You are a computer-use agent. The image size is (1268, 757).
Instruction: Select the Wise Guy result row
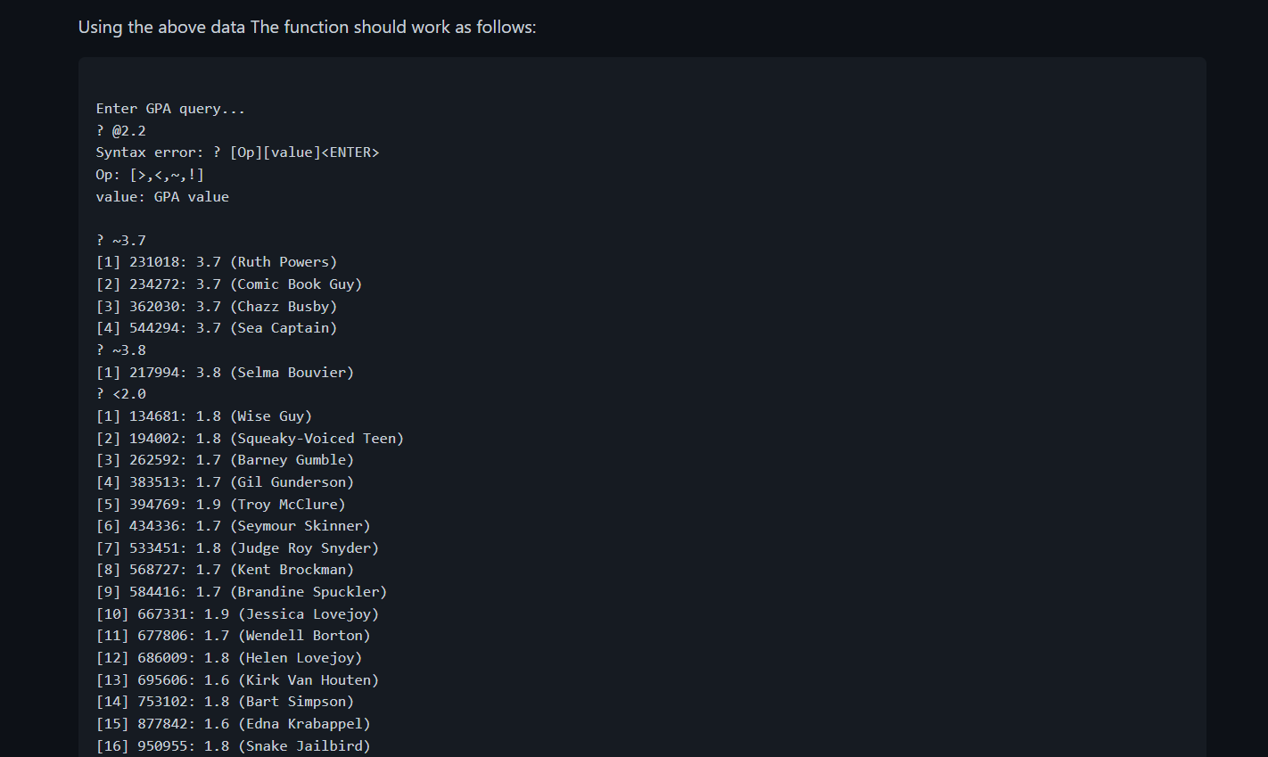click(x=204, y=416)
